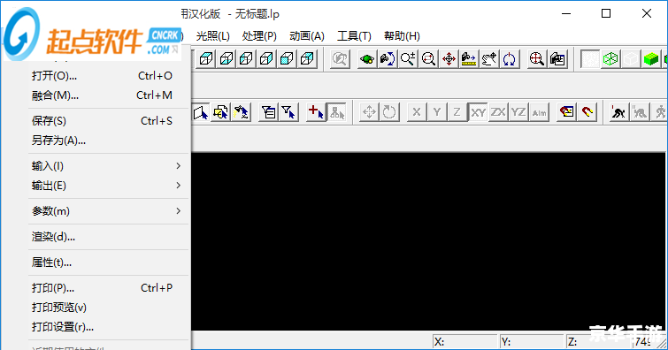Select the hand Scroll tool

(489, 58)
